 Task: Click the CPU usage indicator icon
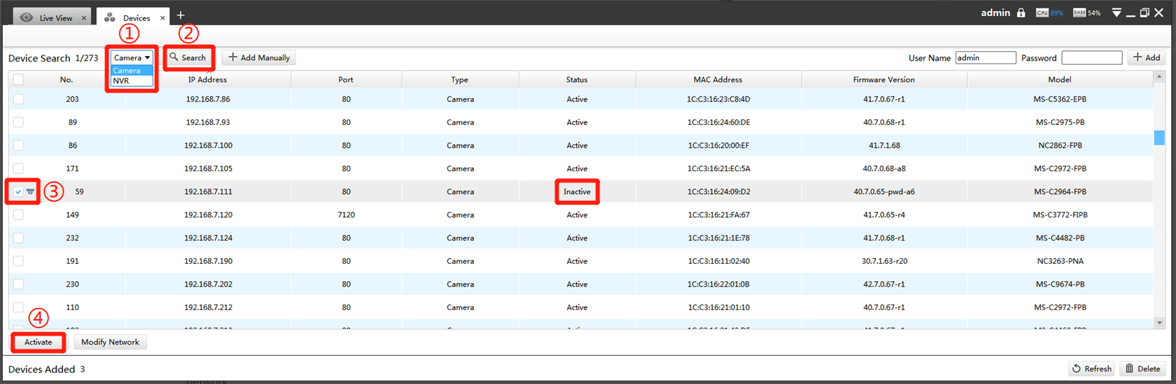(x=1042, y=12)
